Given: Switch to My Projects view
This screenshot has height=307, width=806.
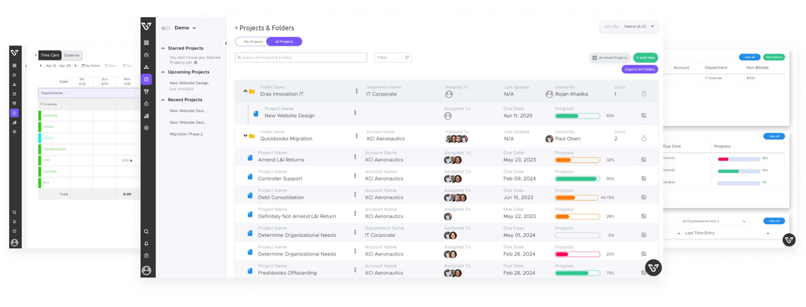Looking at the screenshot, I should 253,41.
